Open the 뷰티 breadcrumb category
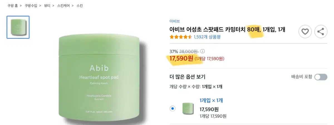Viewport: 334px width, 125px height. (x=47, y=6)
